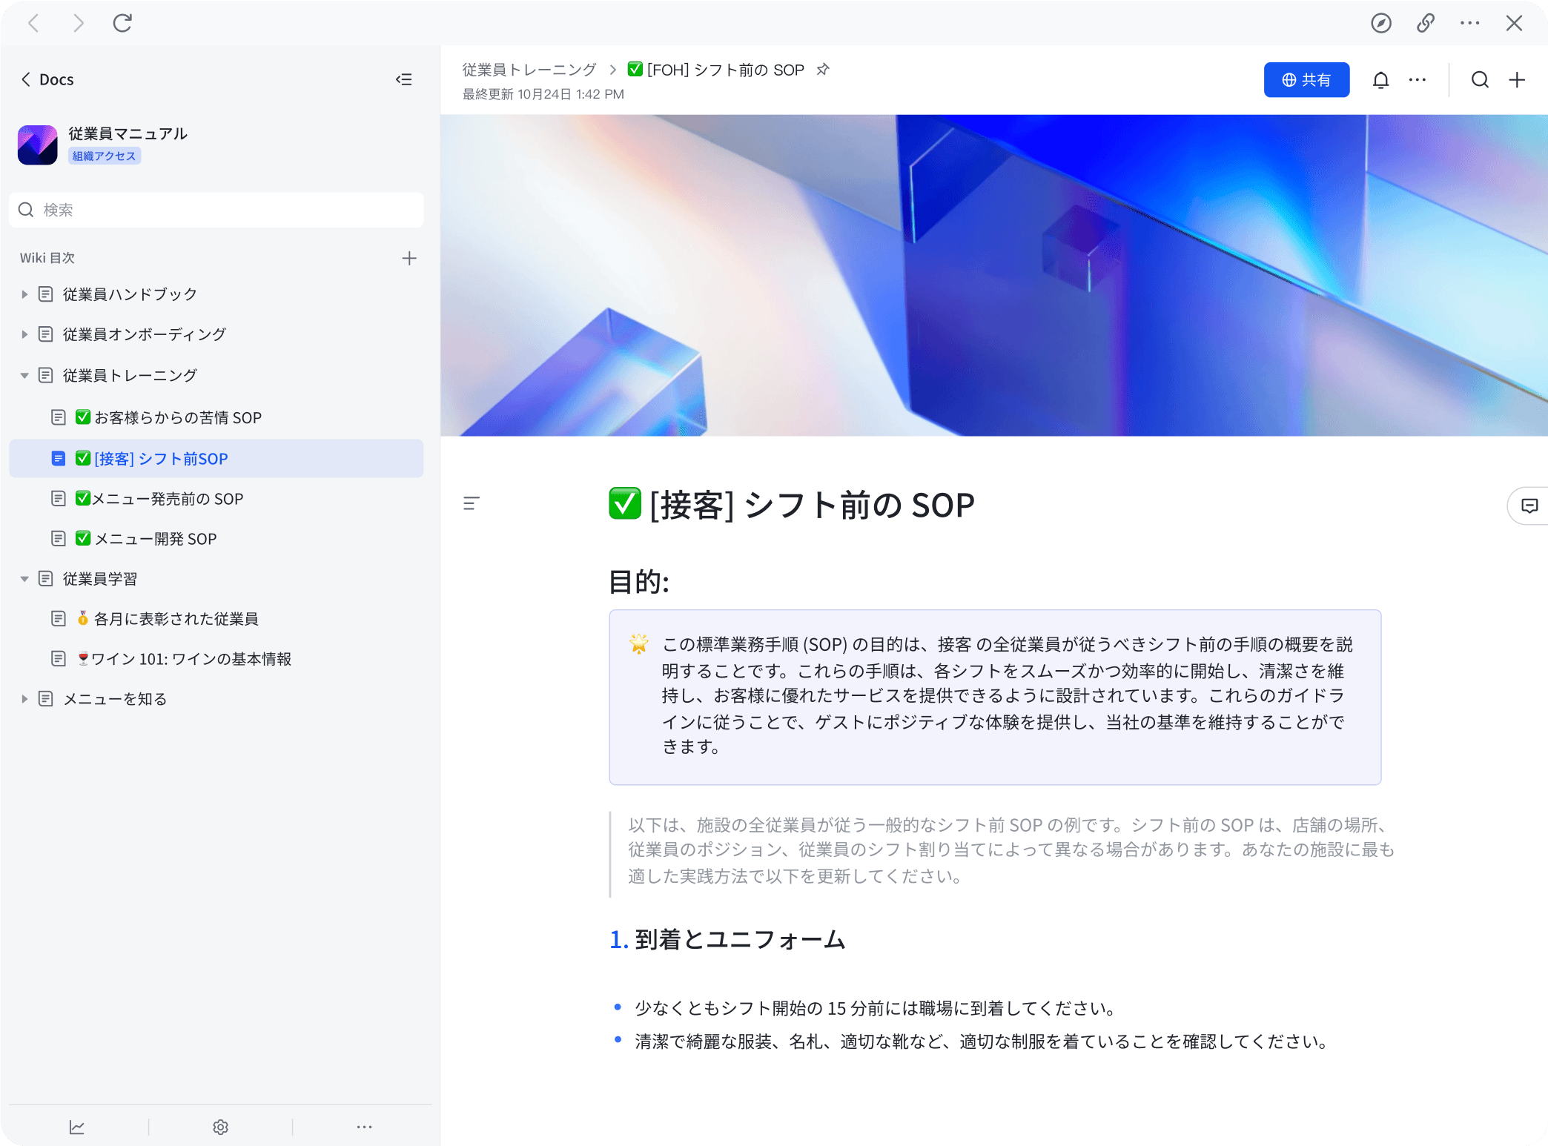Toggle the comment panel on the right

tap(1529, 506)
